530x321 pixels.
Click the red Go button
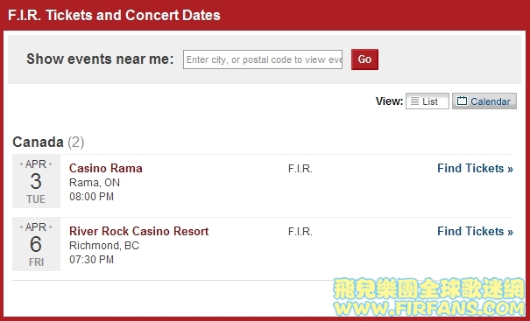(364, 59)
